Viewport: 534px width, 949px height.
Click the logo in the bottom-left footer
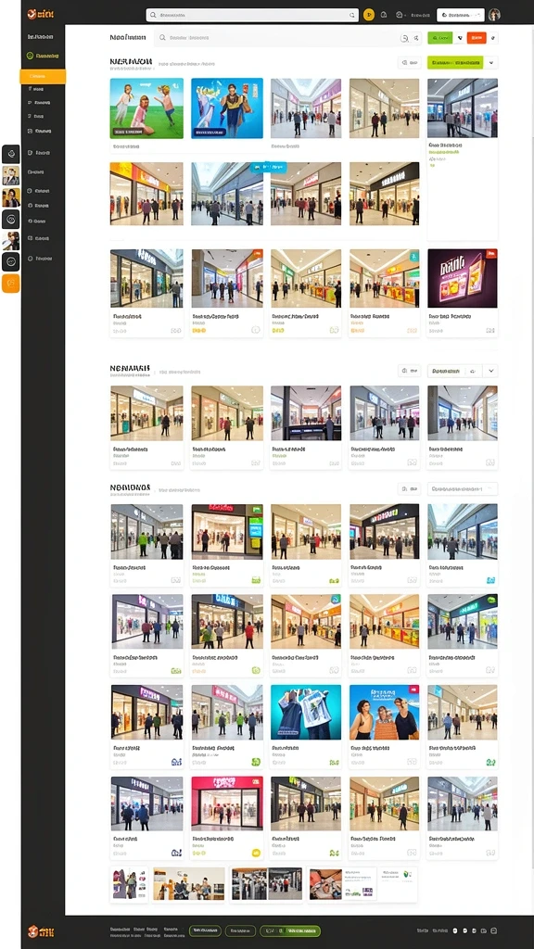[41, 932]
